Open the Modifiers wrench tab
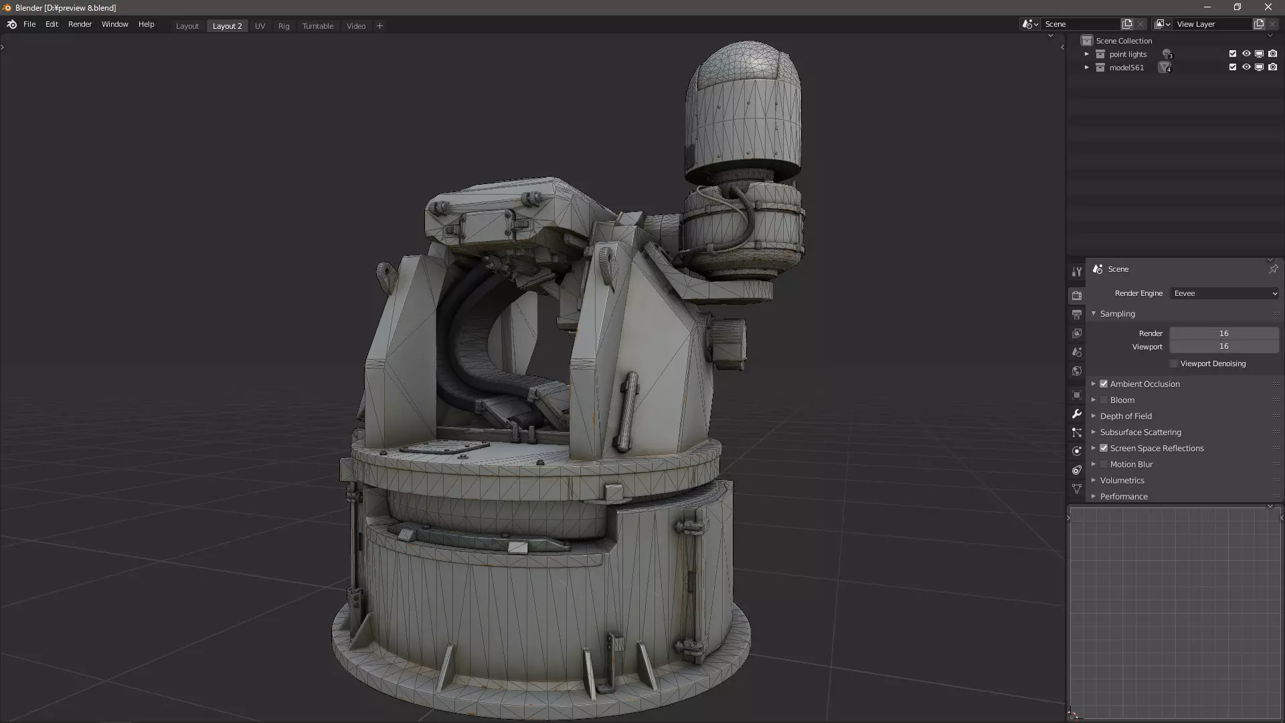 click(x=1076, y=414)
